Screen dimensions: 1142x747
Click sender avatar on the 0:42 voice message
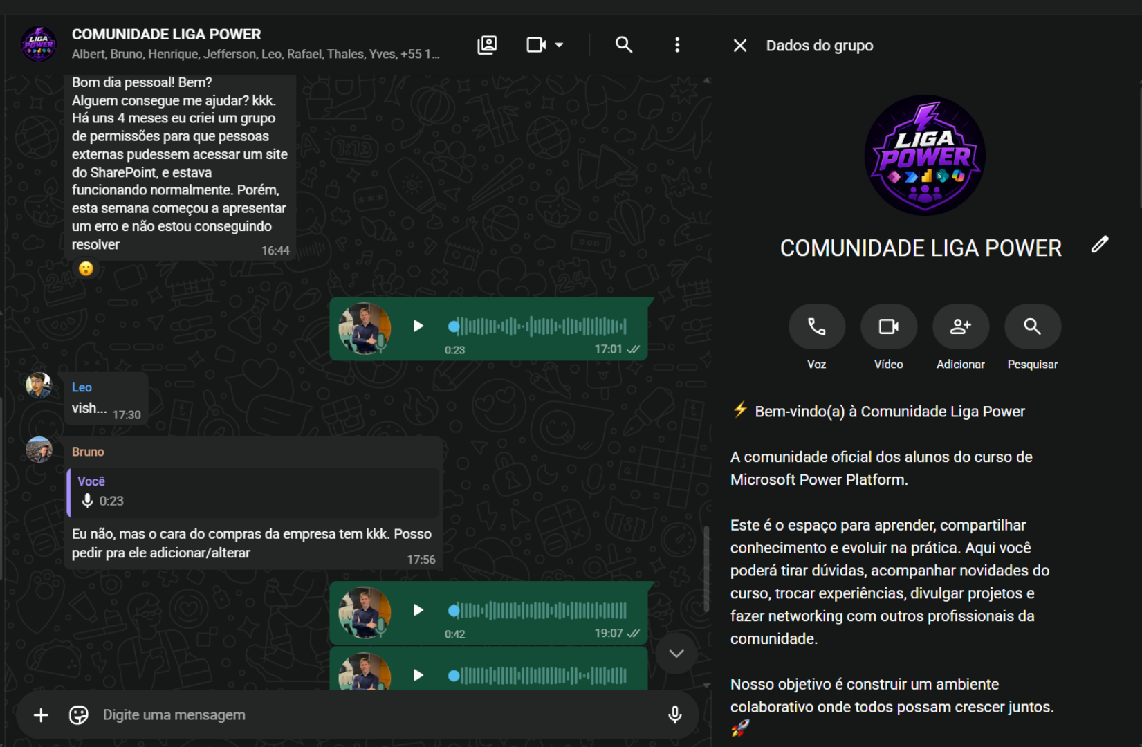pos(365,613)
